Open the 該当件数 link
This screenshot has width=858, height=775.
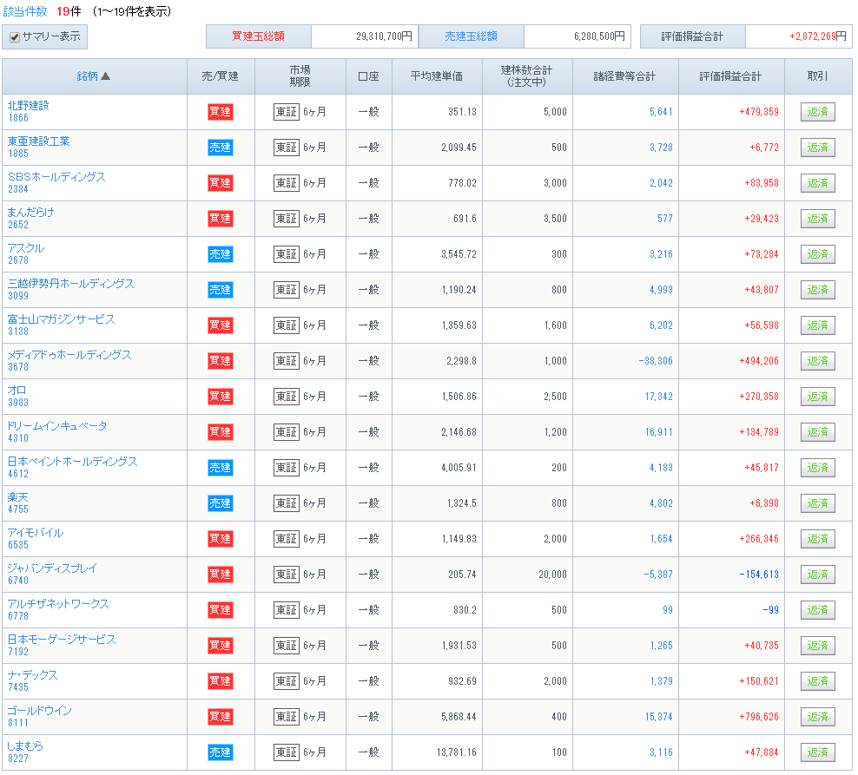25,11
